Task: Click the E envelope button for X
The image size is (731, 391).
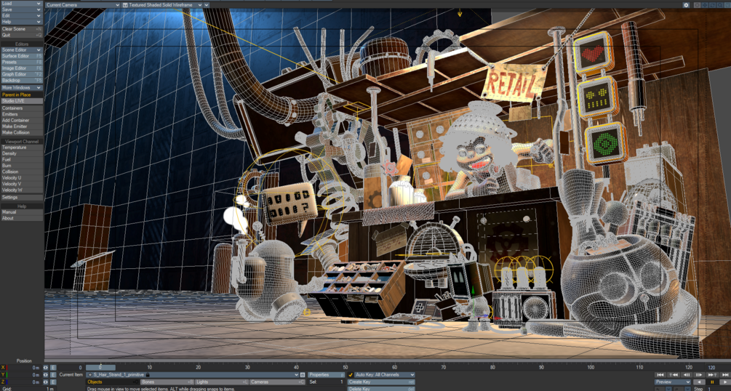Action: [53, 368]
